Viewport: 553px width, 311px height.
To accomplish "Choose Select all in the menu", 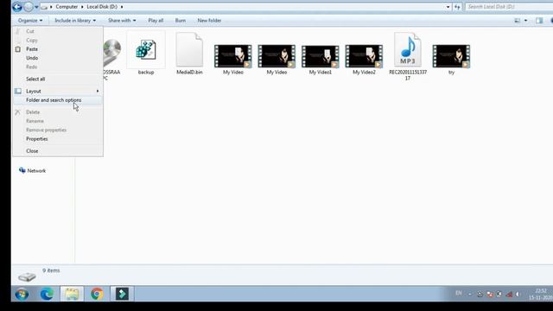I will (58, 79).
